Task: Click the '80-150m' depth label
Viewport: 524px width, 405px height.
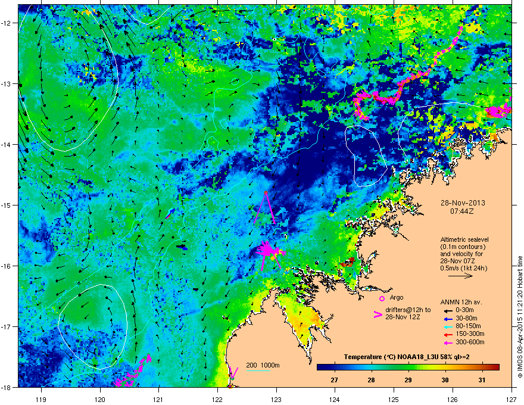Action: point(468,326)
